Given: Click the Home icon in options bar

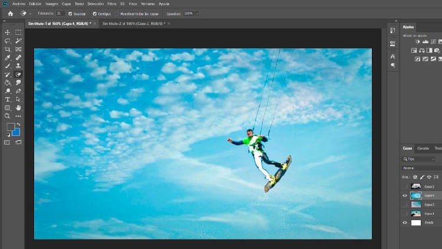Looking at the screenshot, I should (10, 13).
